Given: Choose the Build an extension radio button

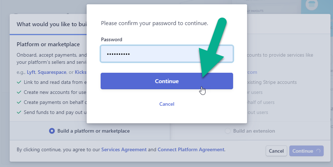Looking at the screenshot, I should (x=227, y=131).
